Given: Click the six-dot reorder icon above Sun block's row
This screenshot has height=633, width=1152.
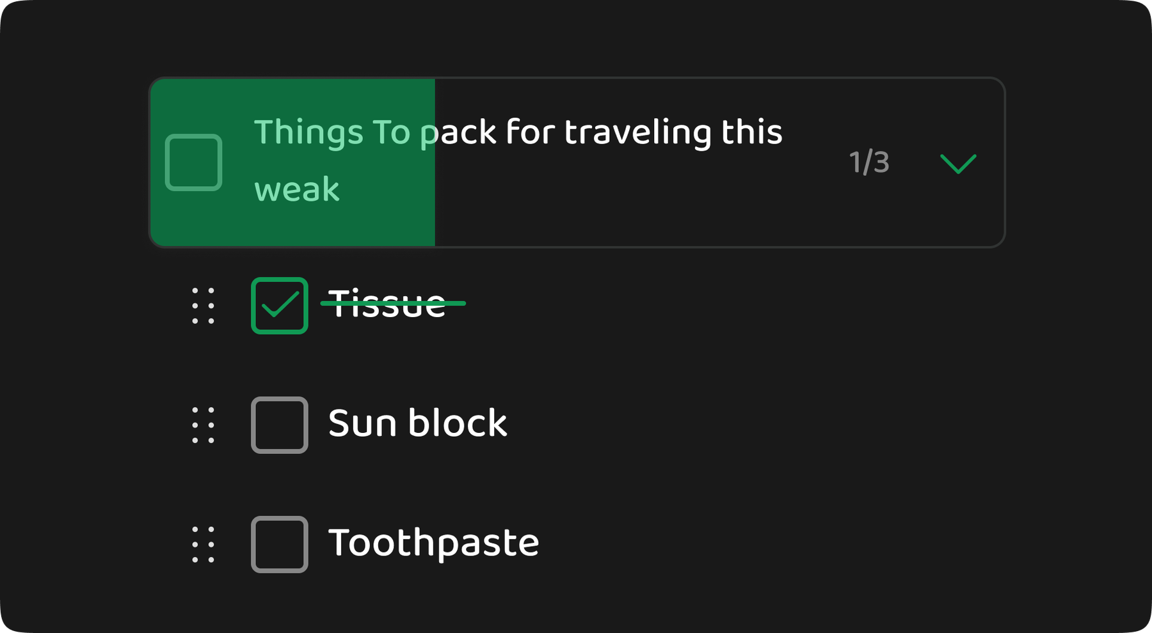Looking at the screenshot, I should (x=202, y=424).
